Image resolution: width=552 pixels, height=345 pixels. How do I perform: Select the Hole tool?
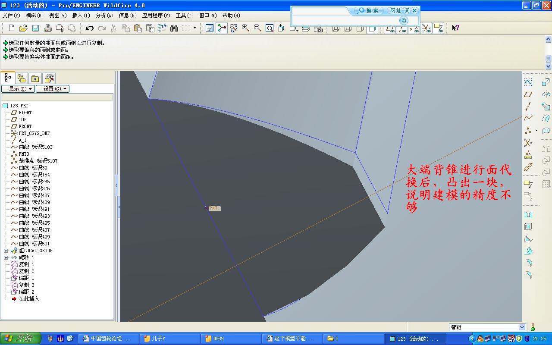tap(528, 215)
